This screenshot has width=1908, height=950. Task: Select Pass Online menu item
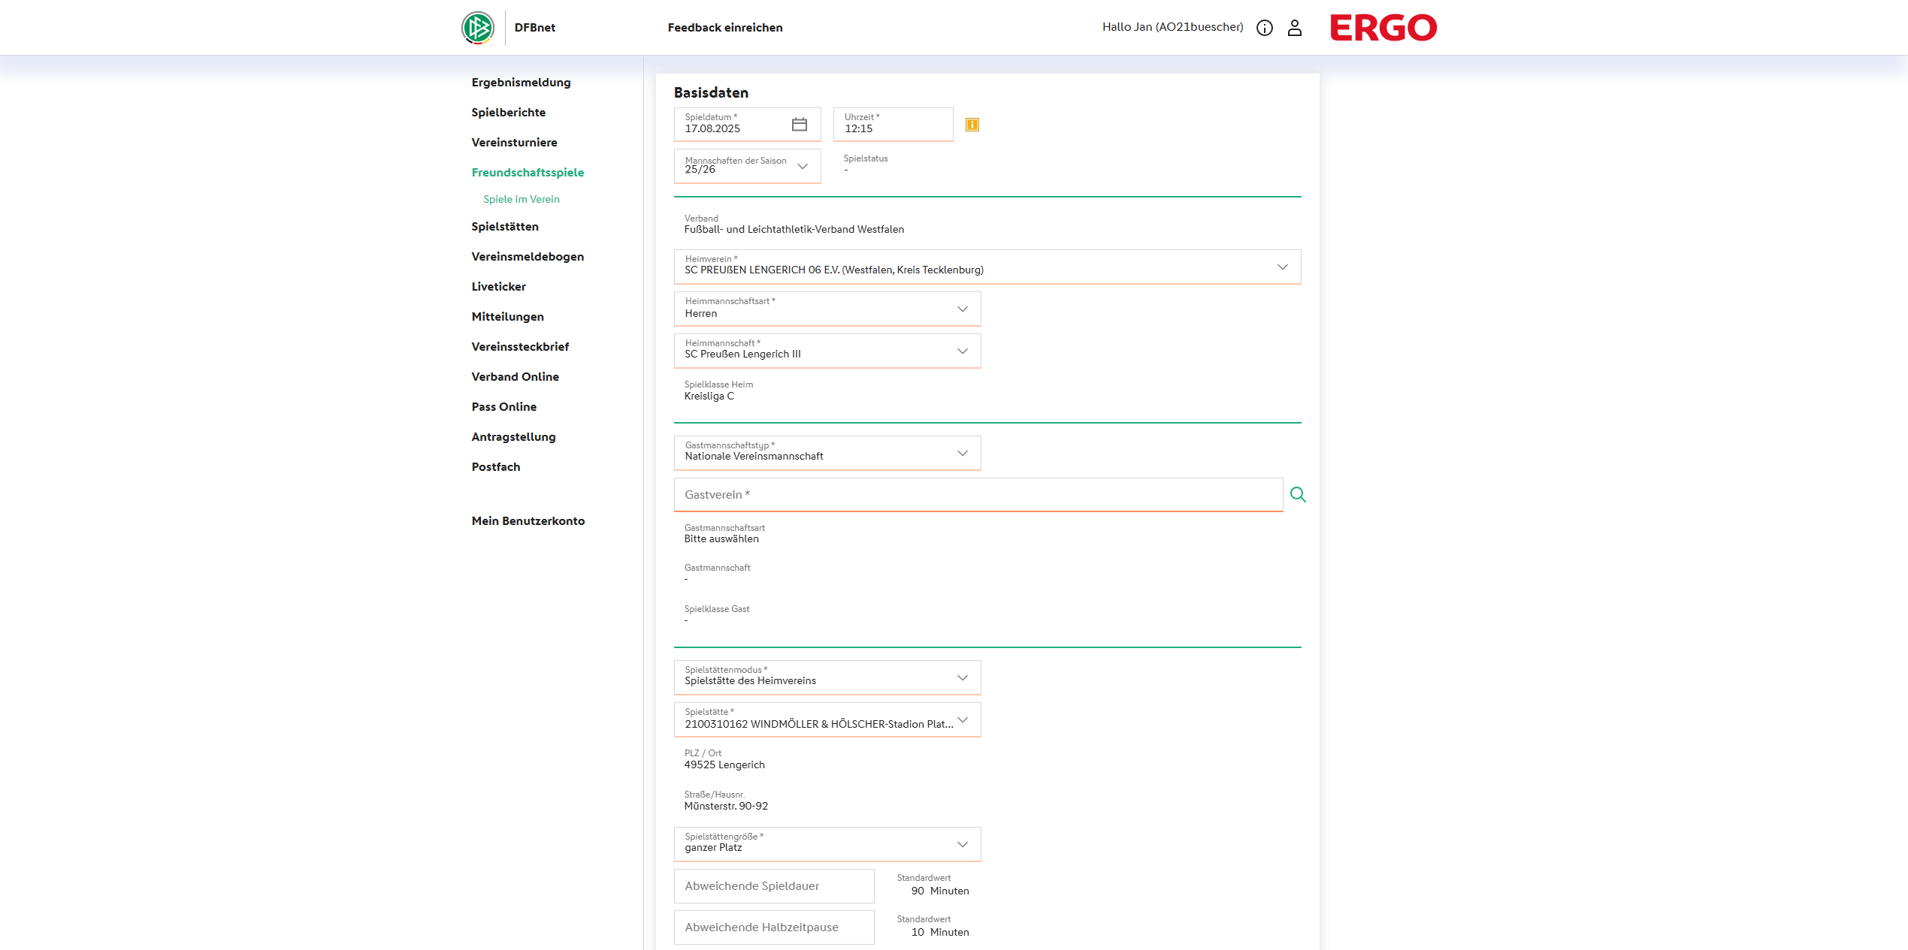tap(503, 407)
